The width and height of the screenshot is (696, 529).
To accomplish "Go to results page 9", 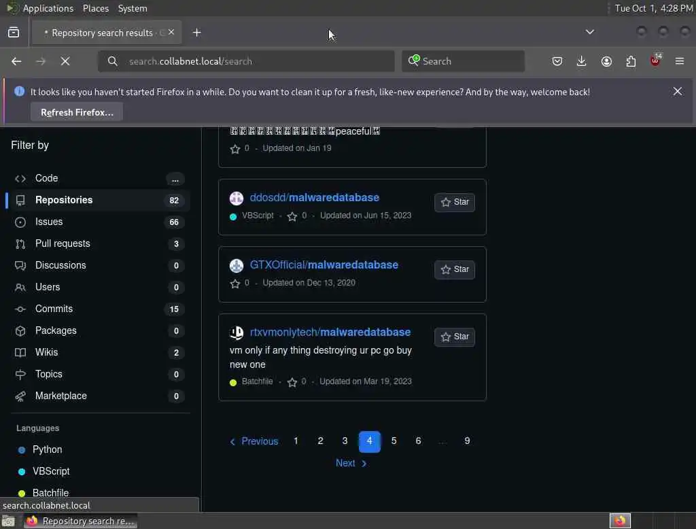I will [467, 441].
